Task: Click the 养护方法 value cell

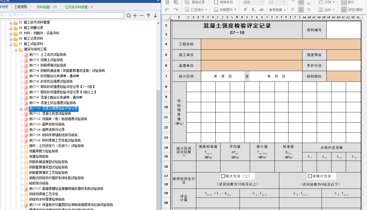Action: click(344, 65)
